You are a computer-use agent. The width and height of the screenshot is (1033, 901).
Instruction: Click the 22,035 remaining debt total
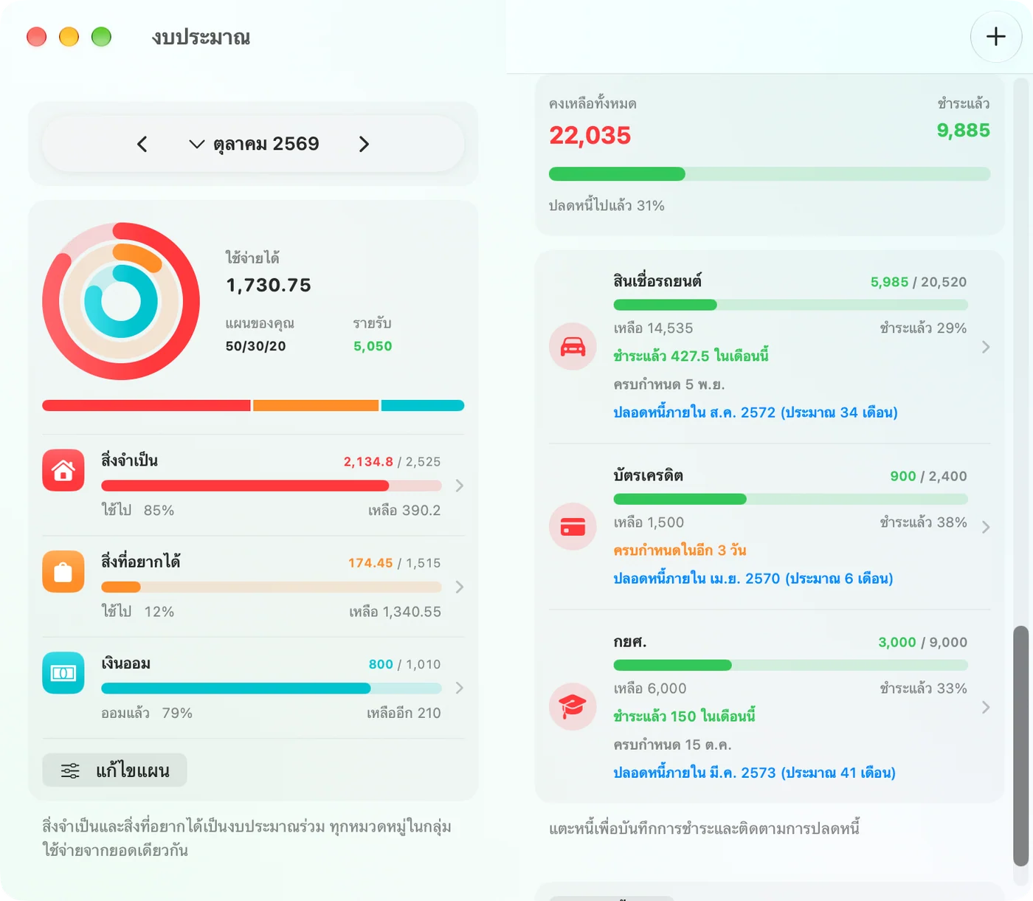click(590, 135)
